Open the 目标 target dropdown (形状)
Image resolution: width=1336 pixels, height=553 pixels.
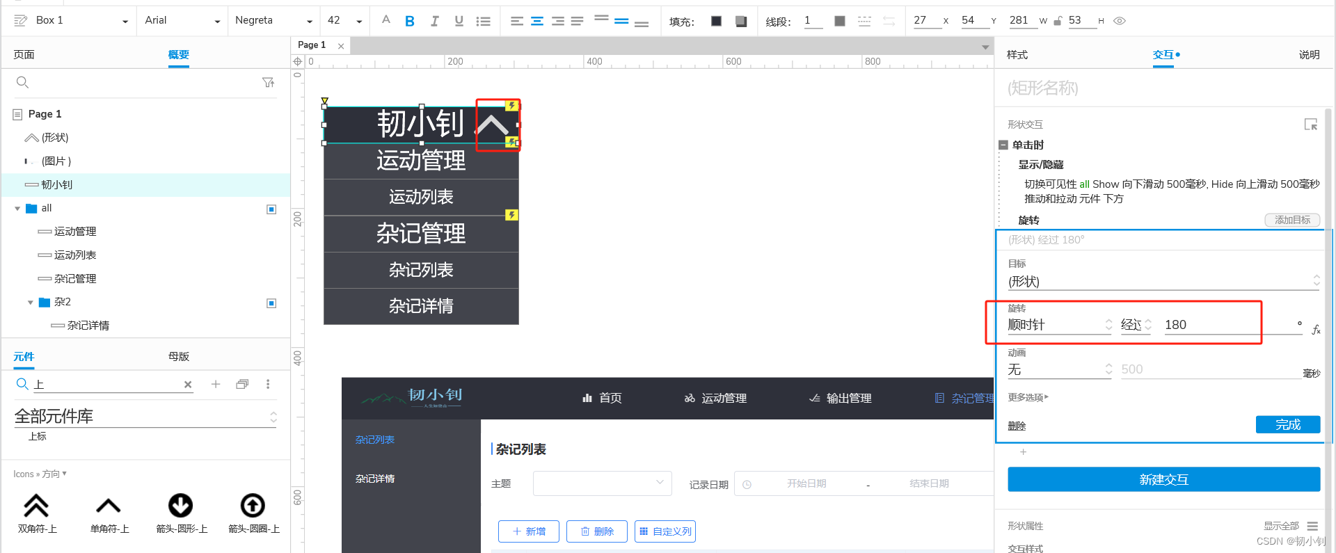(x=1164, y=281)
